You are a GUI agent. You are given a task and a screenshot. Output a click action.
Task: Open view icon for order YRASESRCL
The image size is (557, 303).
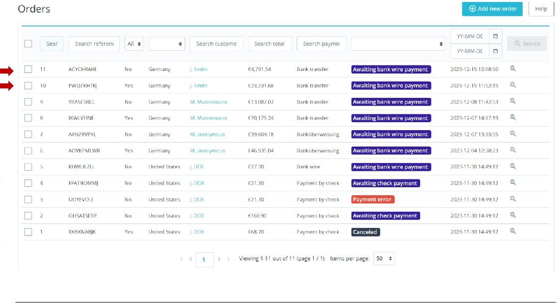[x=513, y=101]
